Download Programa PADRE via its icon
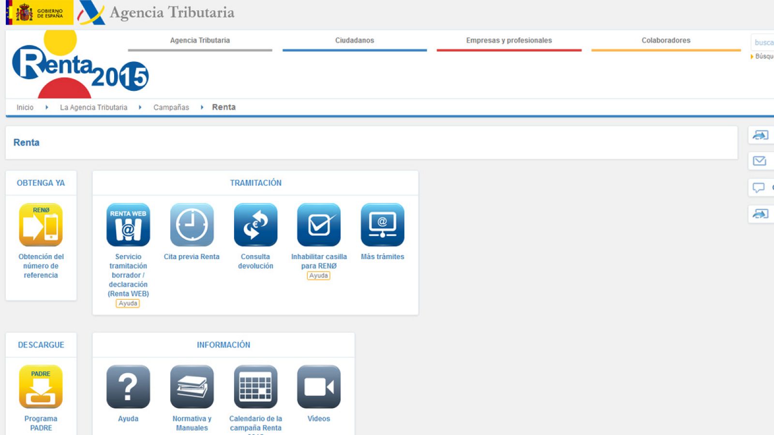Image resolution: width=774 pixels, height=435 pixels. pos(41,387)
